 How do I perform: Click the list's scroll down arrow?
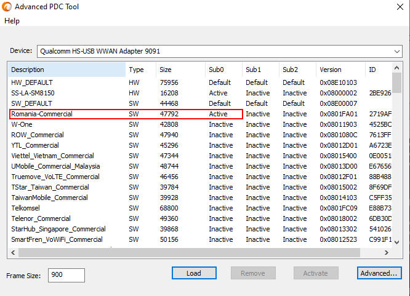point(396,242)
